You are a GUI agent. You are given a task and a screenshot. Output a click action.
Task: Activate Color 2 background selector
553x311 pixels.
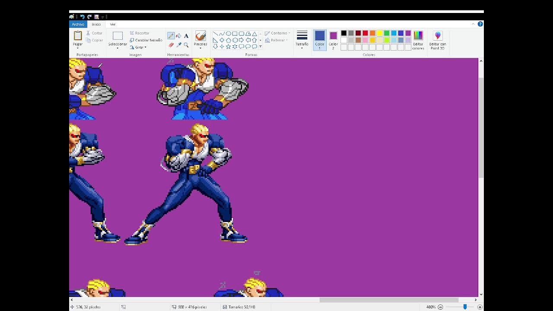click(333, 40)
